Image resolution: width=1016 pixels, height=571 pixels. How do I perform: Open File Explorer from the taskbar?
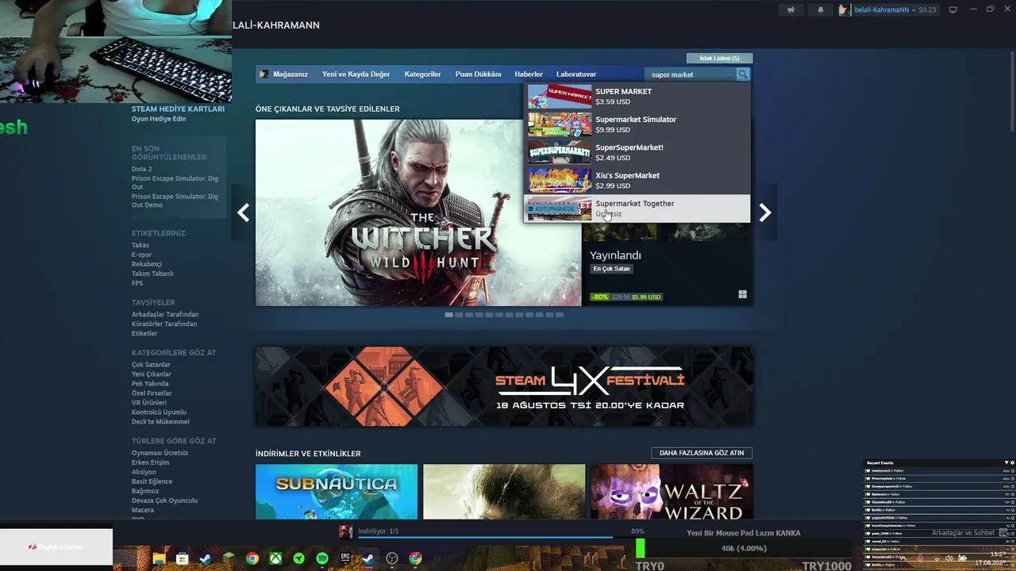160,558
